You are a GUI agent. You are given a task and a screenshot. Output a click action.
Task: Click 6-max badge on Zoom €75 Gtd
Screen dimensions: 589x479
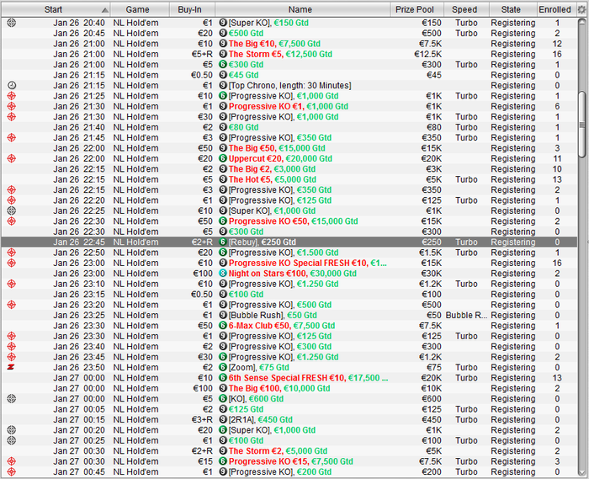pos(223,367)
